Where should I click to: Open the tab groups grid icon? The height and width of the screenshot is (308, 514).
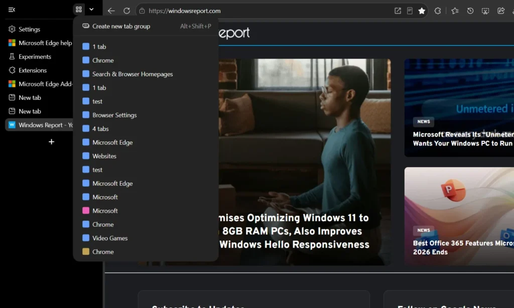pos(79,10)
